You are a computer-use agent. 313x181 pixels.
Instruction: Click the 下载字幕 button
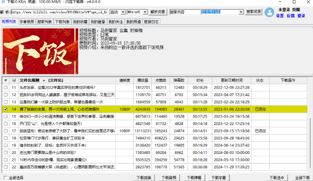(x=219, y=178)
